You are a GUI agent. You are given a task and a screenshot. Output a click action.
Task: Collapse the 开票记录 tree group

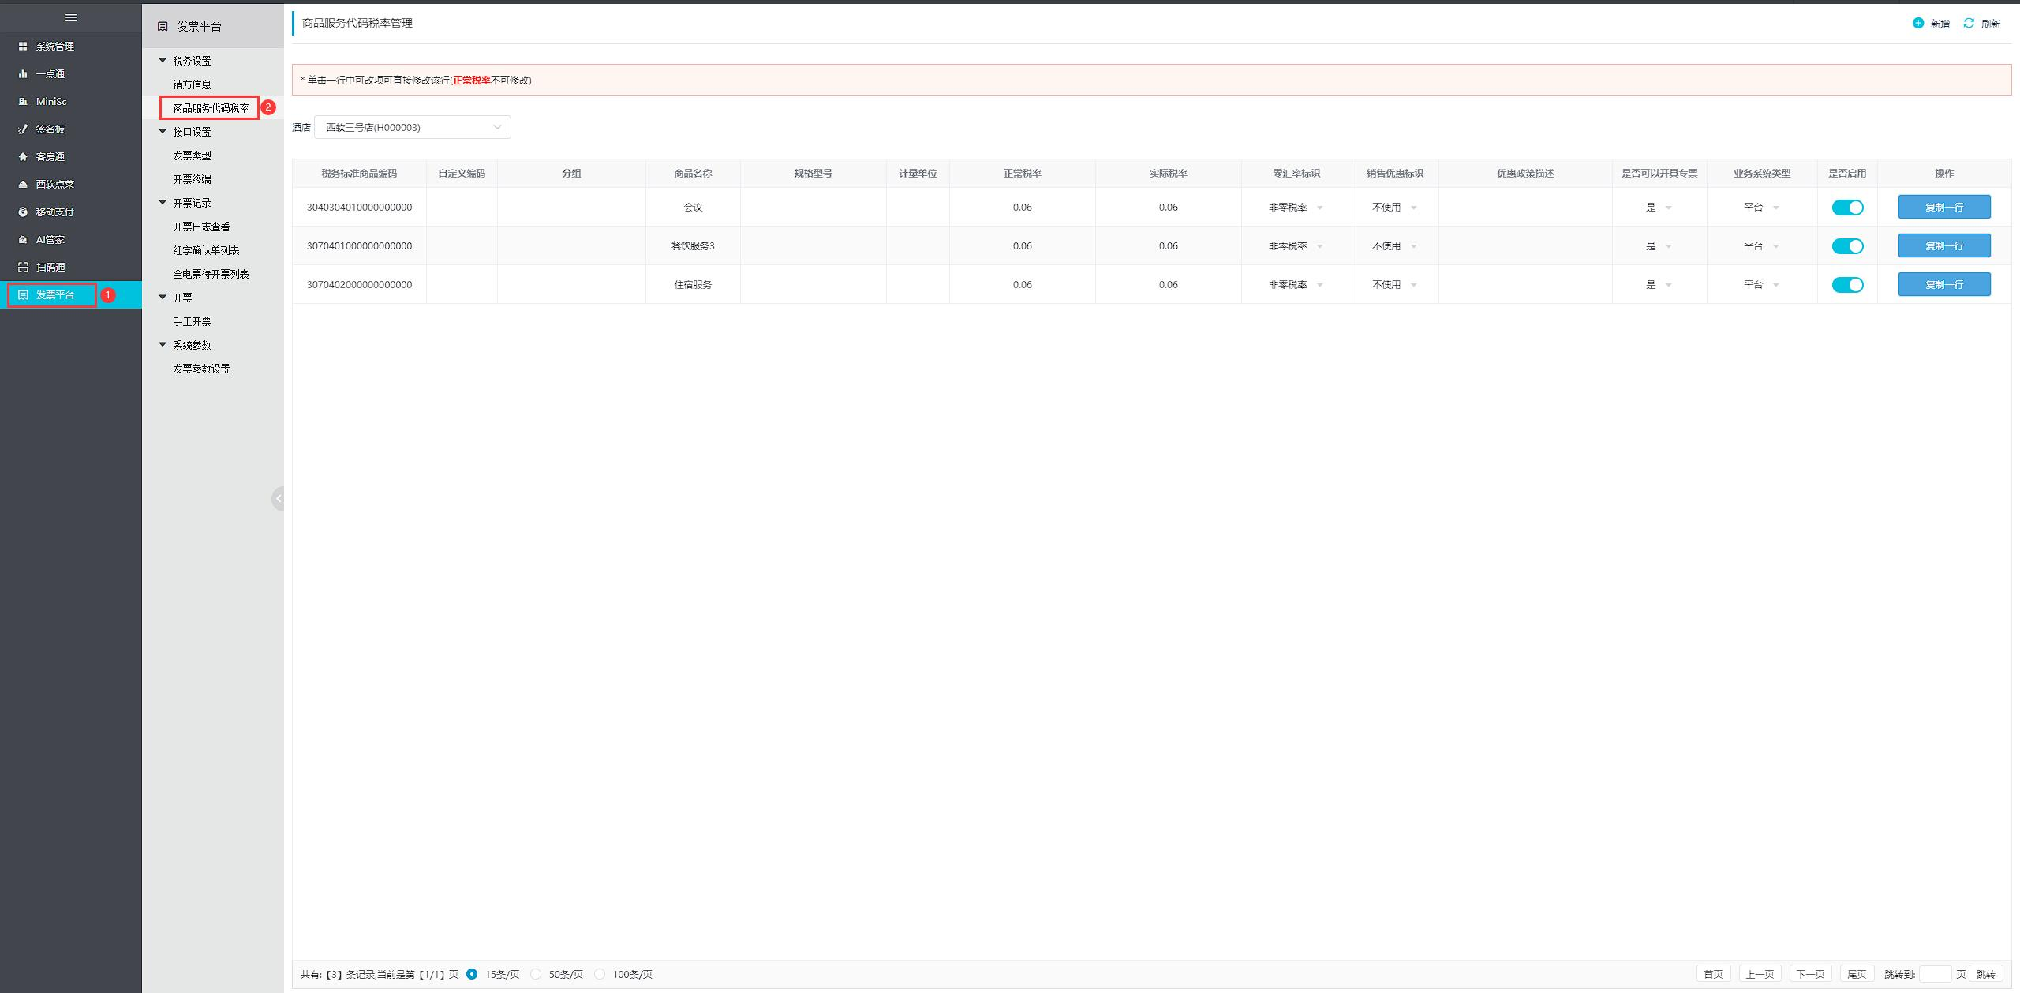click(163, 202)
